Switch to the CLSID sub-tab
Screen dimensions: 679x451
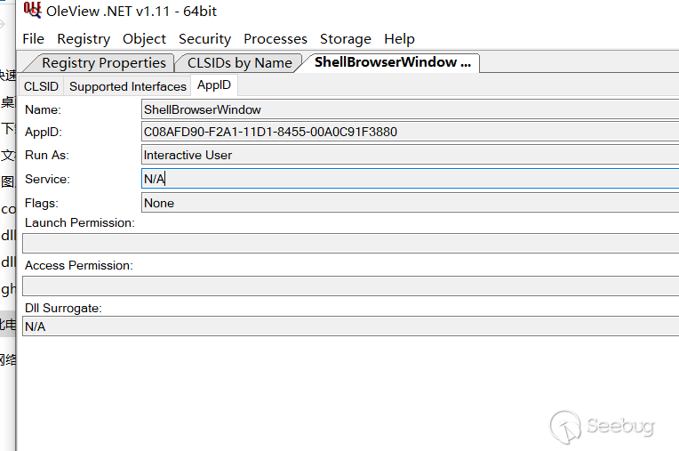click(x=41, y=86)
